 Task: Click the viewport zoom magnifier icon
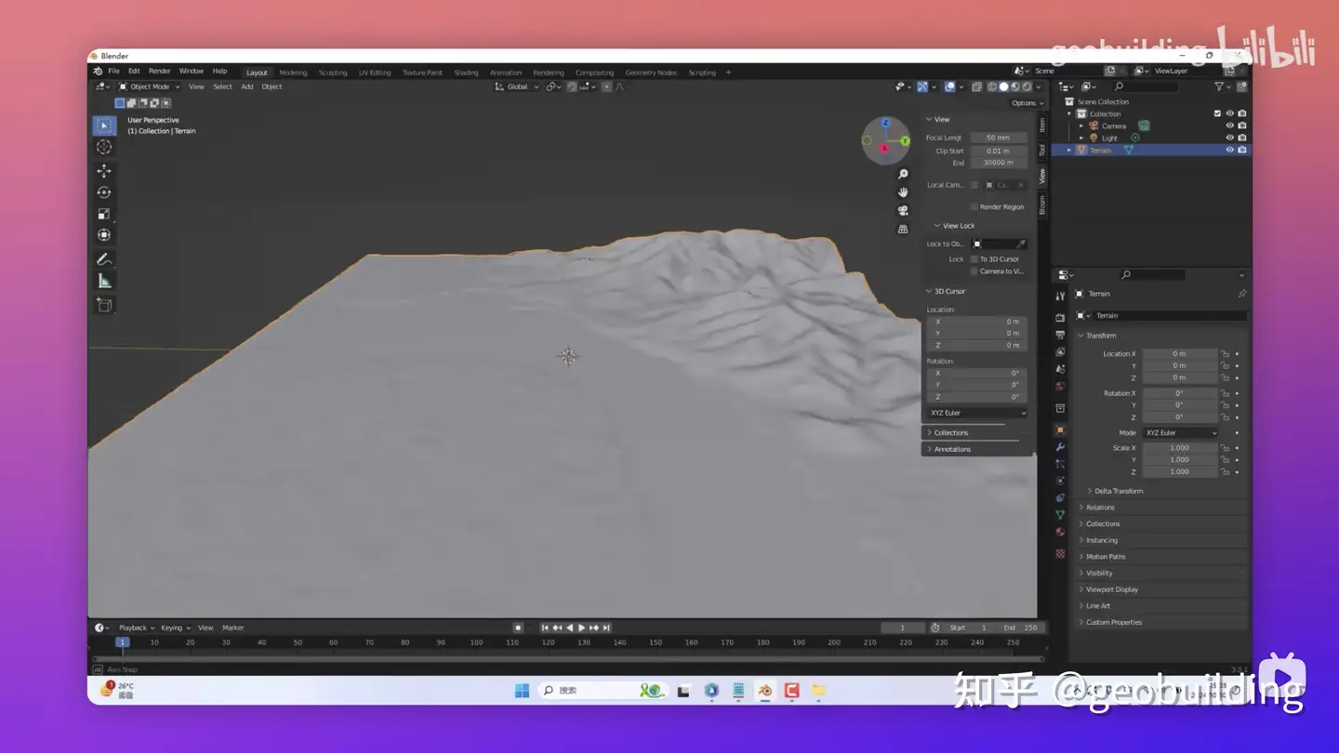[902, 175]
